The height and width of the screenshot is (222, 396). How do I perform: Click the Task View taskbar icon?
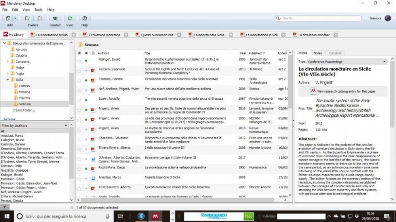pos(120,216)
